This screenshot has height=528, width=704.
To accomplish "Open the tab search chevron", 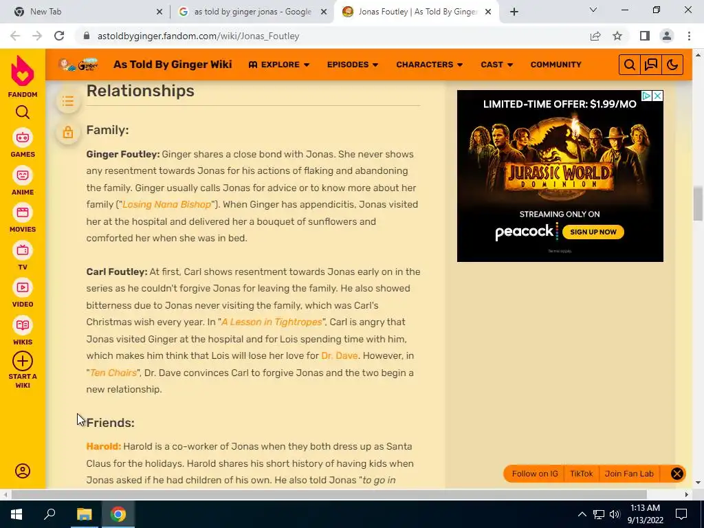I will tap(593, 10).
